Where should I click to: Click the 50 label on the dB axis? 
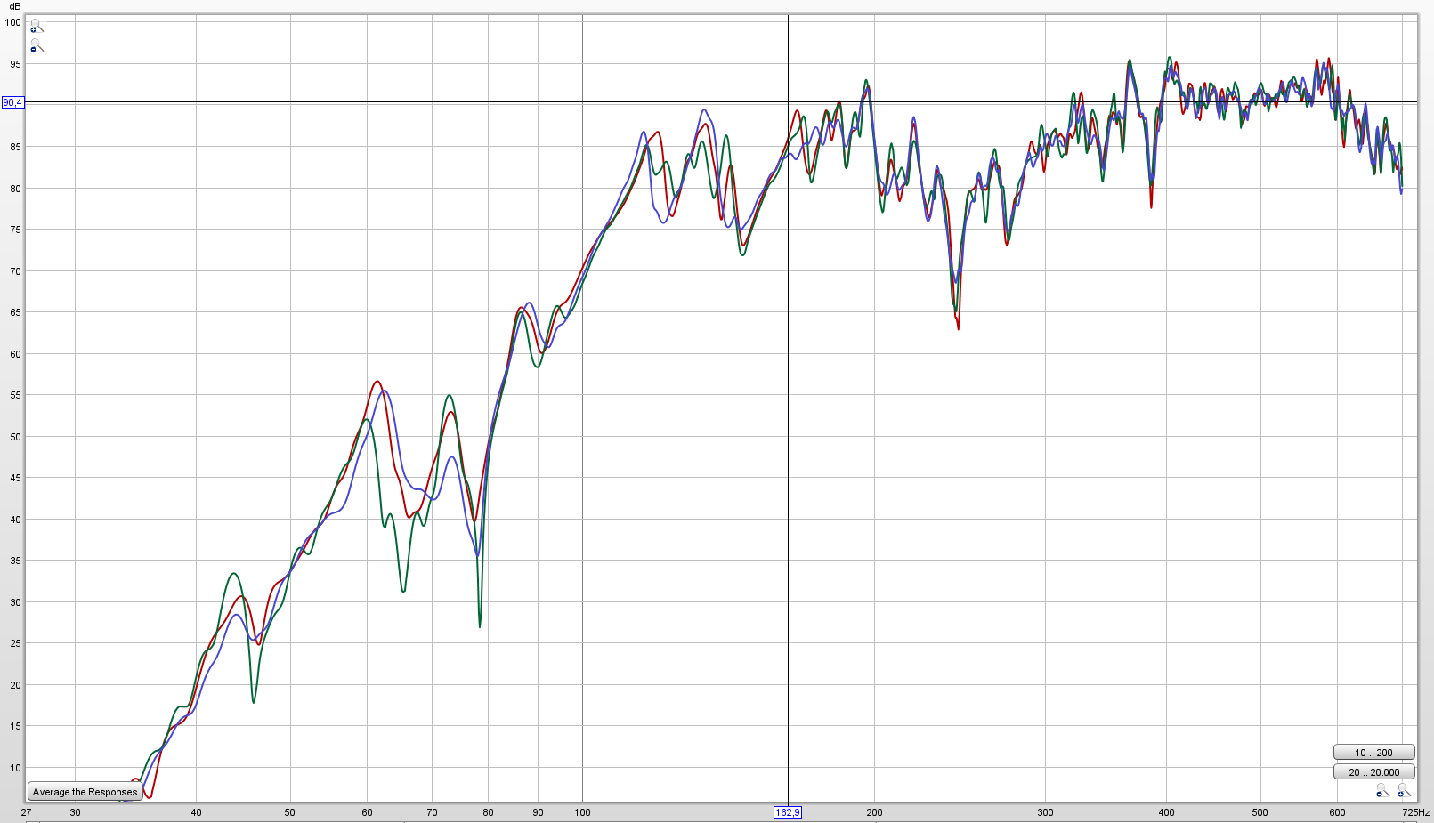click(x=15, y=437)
